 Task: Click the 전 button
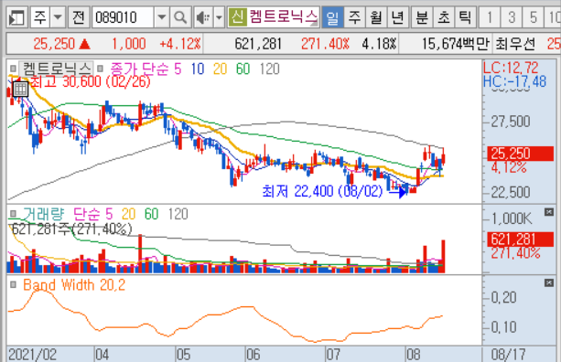tap(79, 17)
